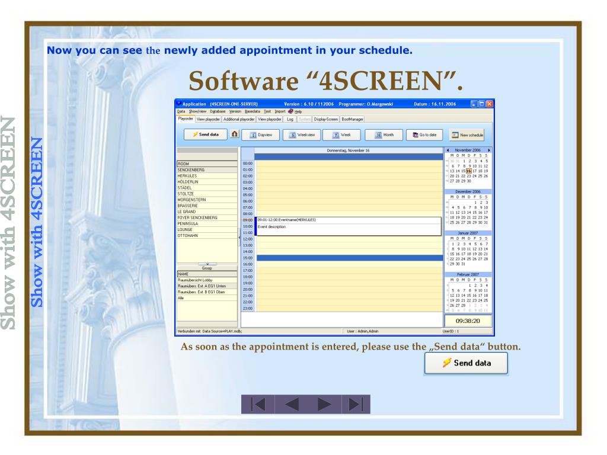Jump to the last slide

(356, 404)
